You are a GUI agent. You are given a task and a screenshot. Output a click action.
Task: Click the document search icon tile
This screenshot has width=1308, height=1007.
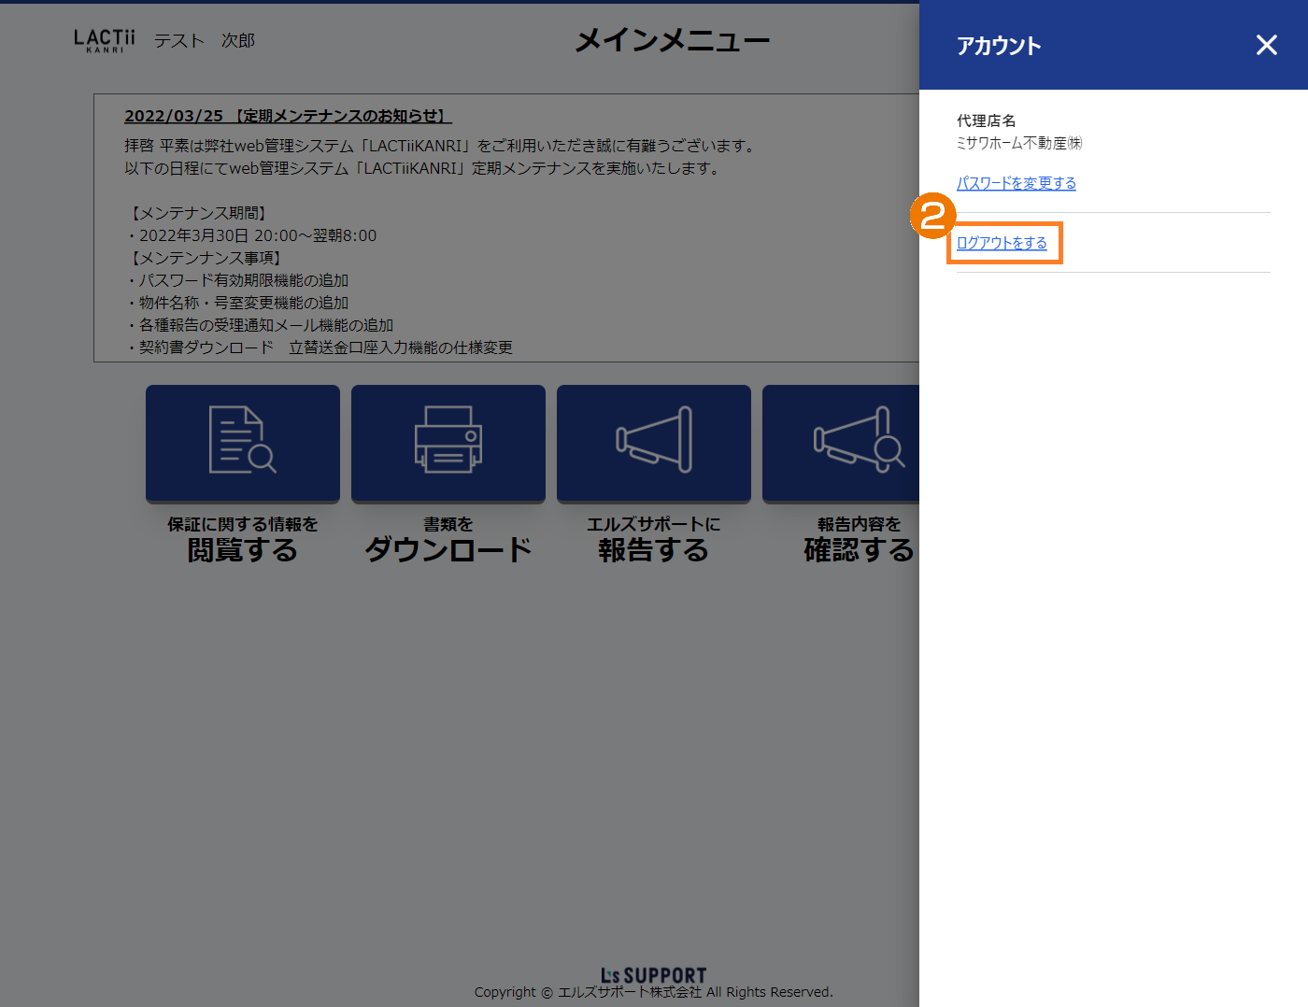[x=243, y=443]
